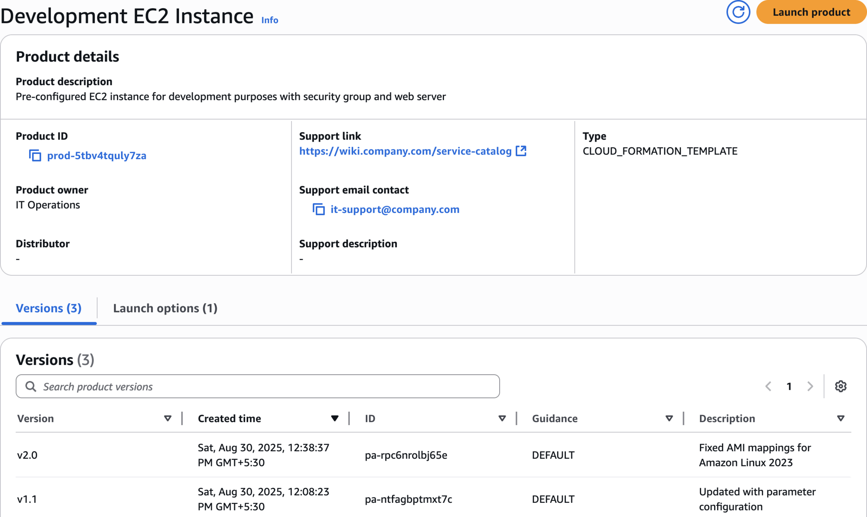
Task: Click the Info link beside title
Action: [x=270, y=20]
